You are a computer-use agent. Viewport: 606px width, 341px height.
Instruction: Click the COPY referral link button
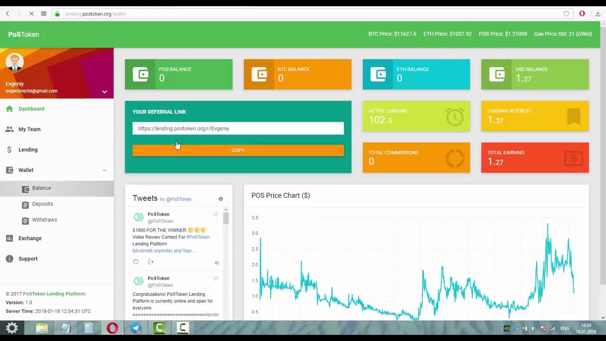(238, 150)
